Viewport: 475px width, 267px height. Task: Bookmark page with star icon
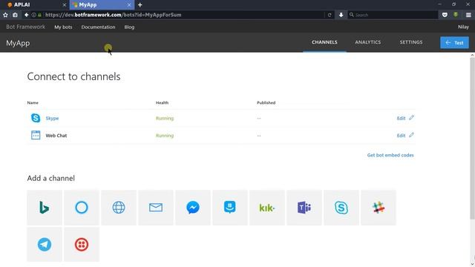[x=5, y=15]
